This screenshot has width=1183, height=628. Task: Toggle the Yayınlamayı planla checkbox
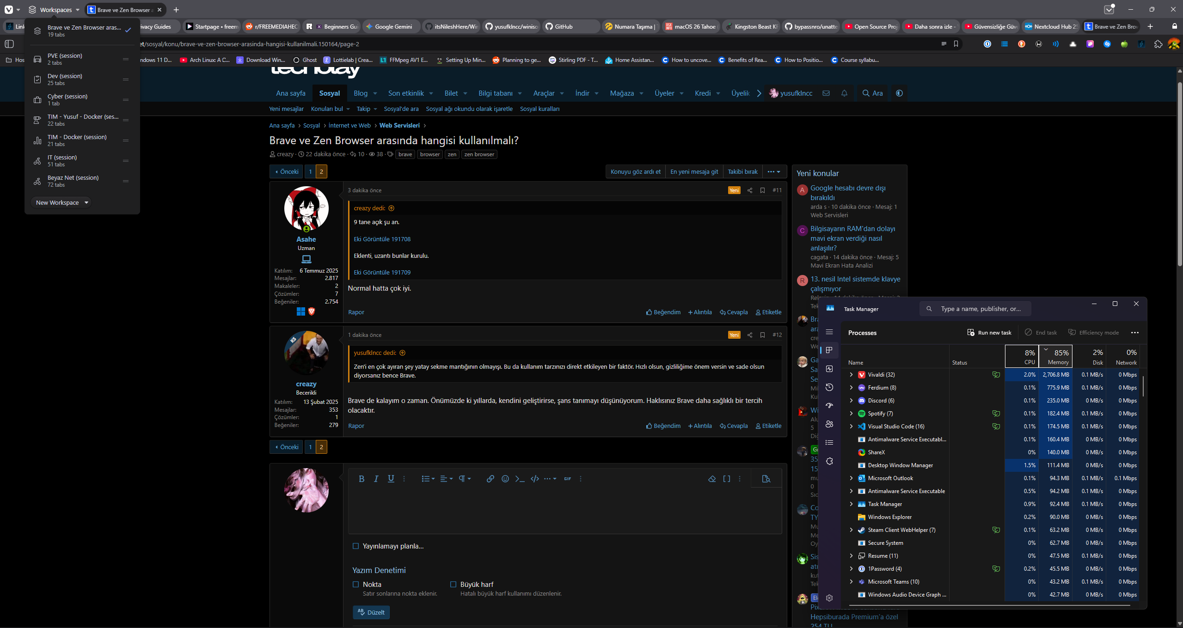356,546
